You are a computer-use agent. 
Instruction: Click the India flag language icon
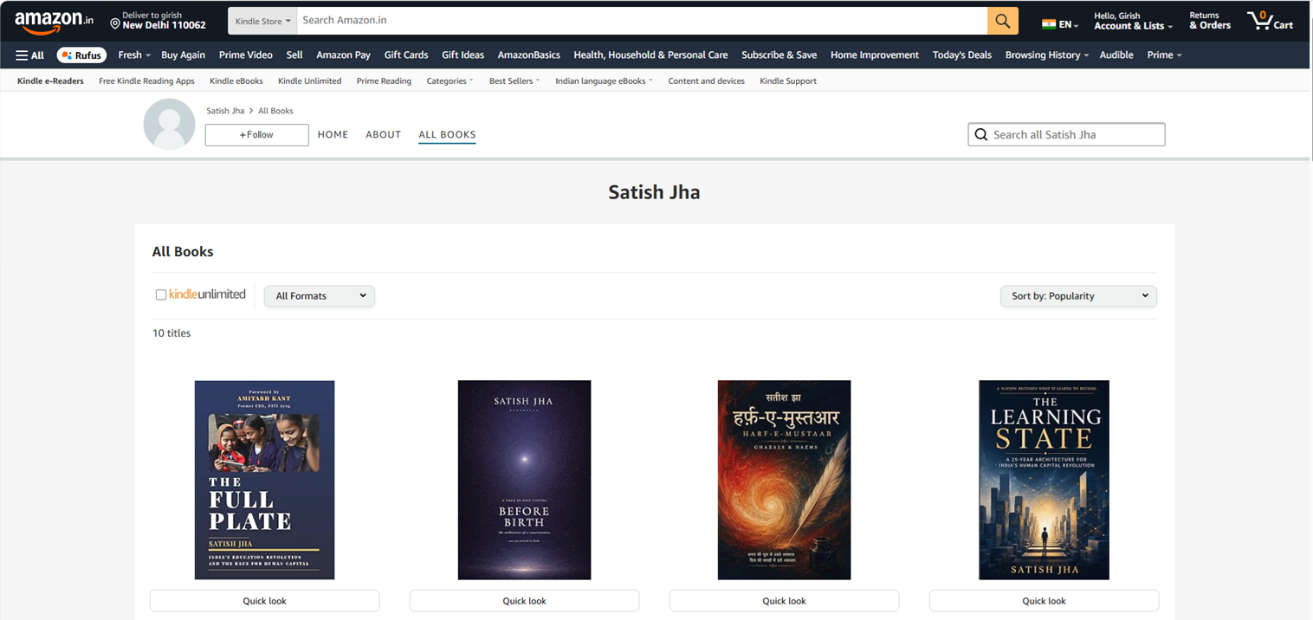point(1049,24)
